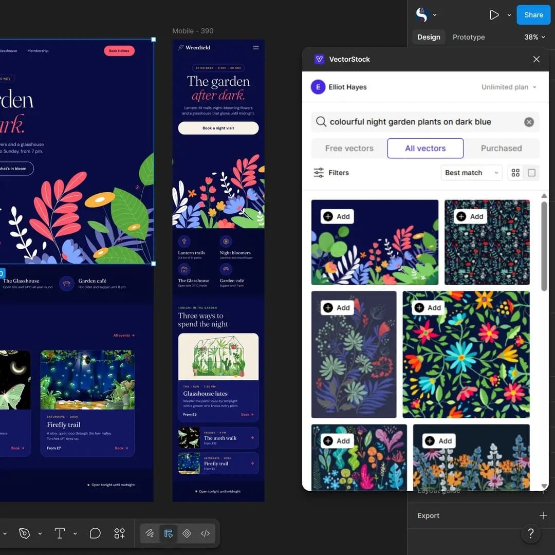Click All events link in desktop frame
This screenshot has height=555, width=555.
tap(124, 335)
